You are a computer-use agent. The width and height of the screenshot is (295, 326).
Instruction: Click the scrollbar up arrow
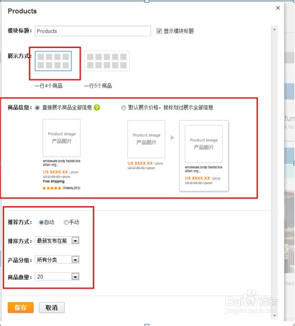274,30
